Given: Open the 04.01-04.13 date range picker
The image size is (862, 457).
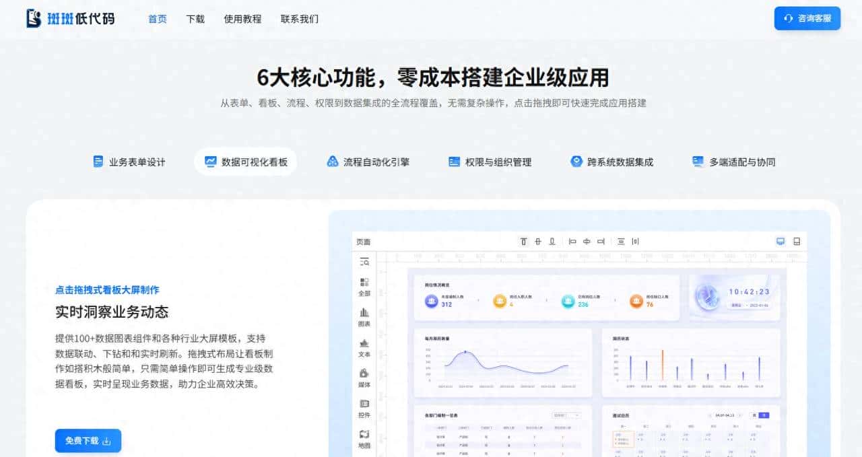Looking at the screenshot, I should (x=725, y=415).
